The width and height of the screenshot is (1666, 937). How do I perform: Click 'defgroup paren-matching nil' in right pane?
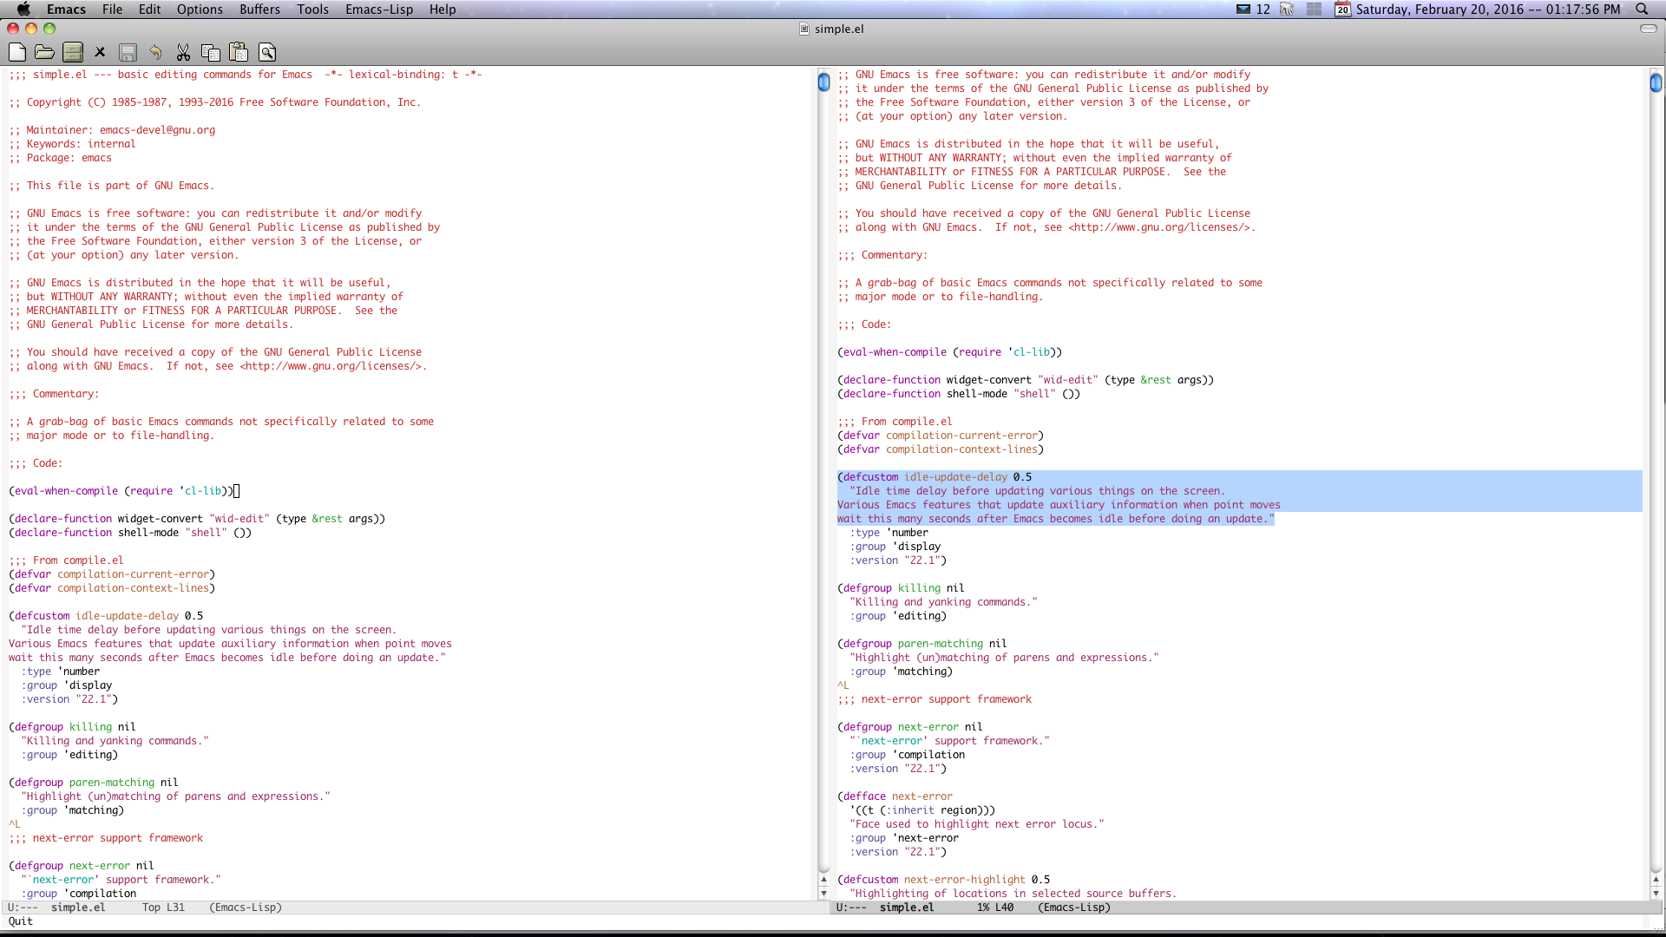(x=922, y=644)
